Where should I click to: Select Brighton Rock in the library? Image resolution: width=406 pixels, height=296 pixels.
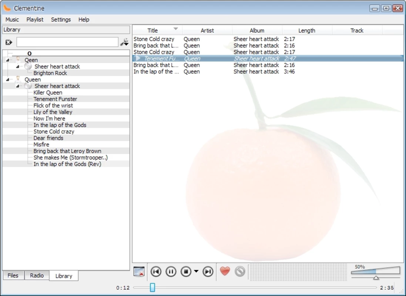point(50,73)
